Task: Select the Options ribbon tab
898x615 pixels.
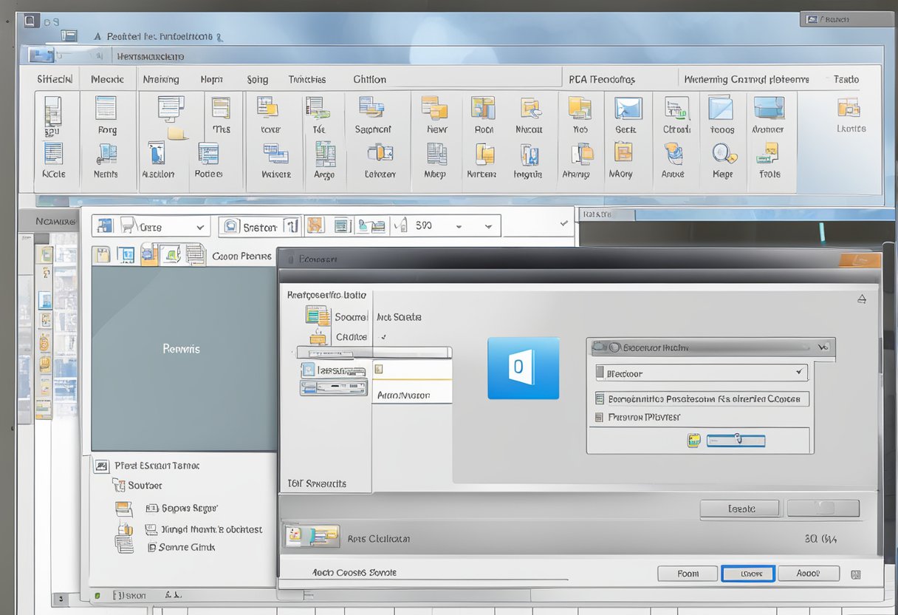Action: click(x=369, y=79)
